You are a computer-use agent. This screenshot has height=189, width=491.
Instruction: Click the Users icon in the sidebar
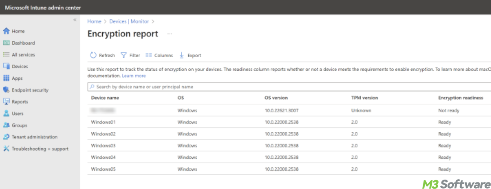pyautogui.click(x=6, y=113)
